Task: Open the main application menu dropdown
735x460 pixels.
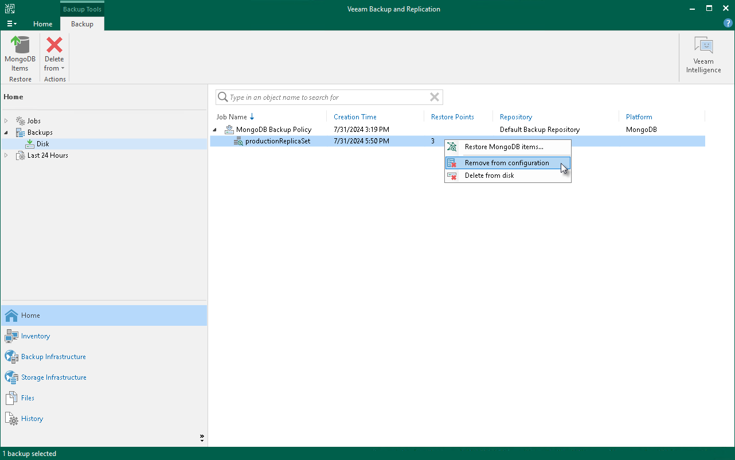Action: coord(11,24)
